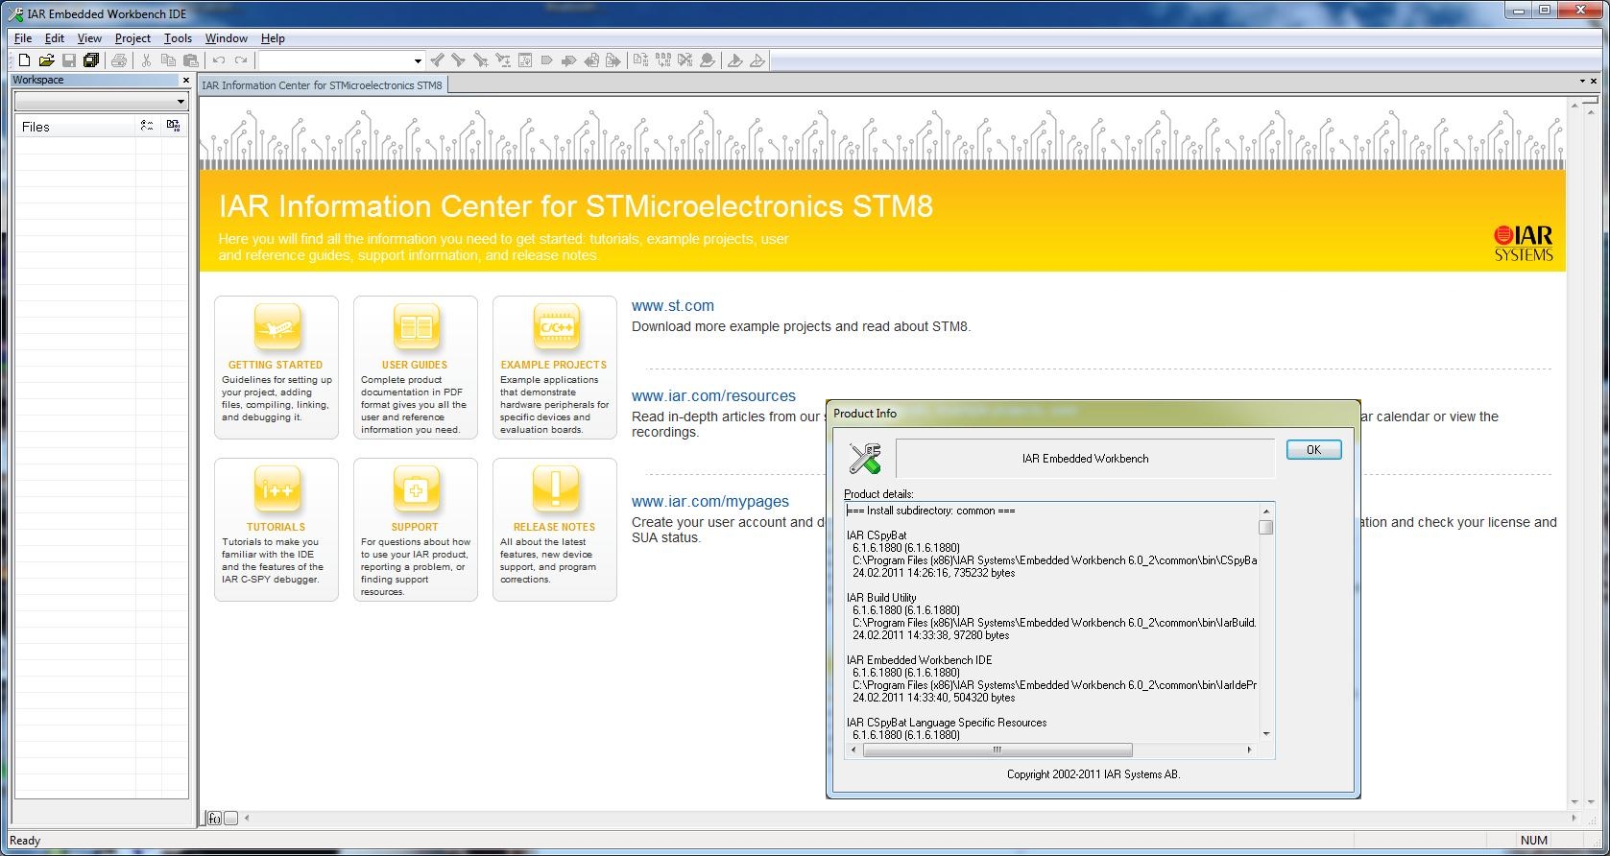Click the Cut scissors icon
This screenshot has height=856, width=1610.
(146, 60)
